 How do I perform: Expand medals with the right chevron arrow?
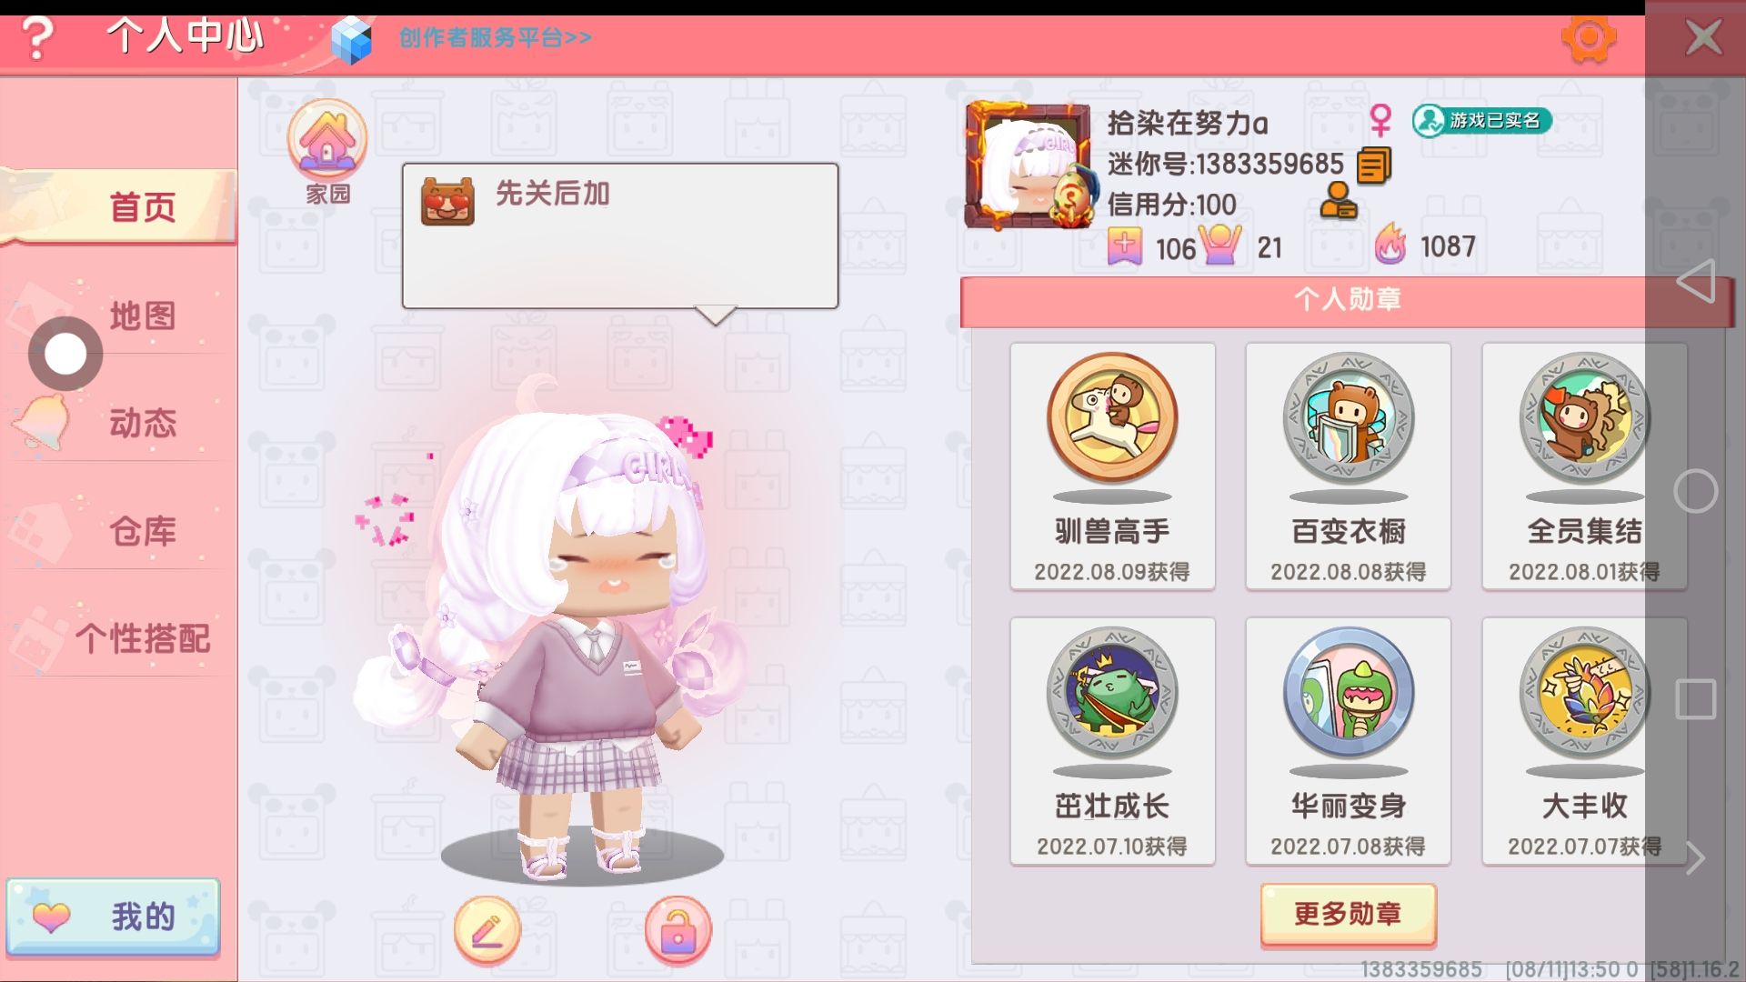pyautogui.click(x=1695, y=857)
